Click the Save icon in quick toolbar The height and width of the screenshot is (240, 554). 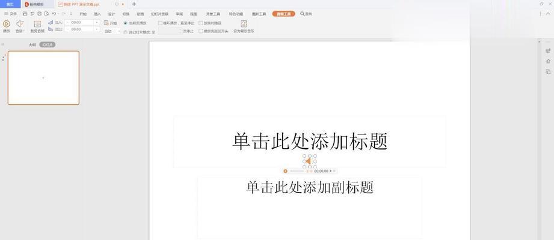(x=25, y=14)
